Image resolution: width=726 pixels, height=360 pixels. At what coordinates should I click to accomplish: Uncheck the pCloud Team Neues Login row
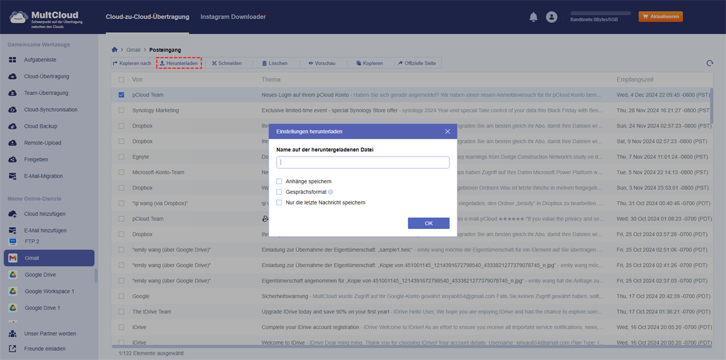click(x=122, y=95)
